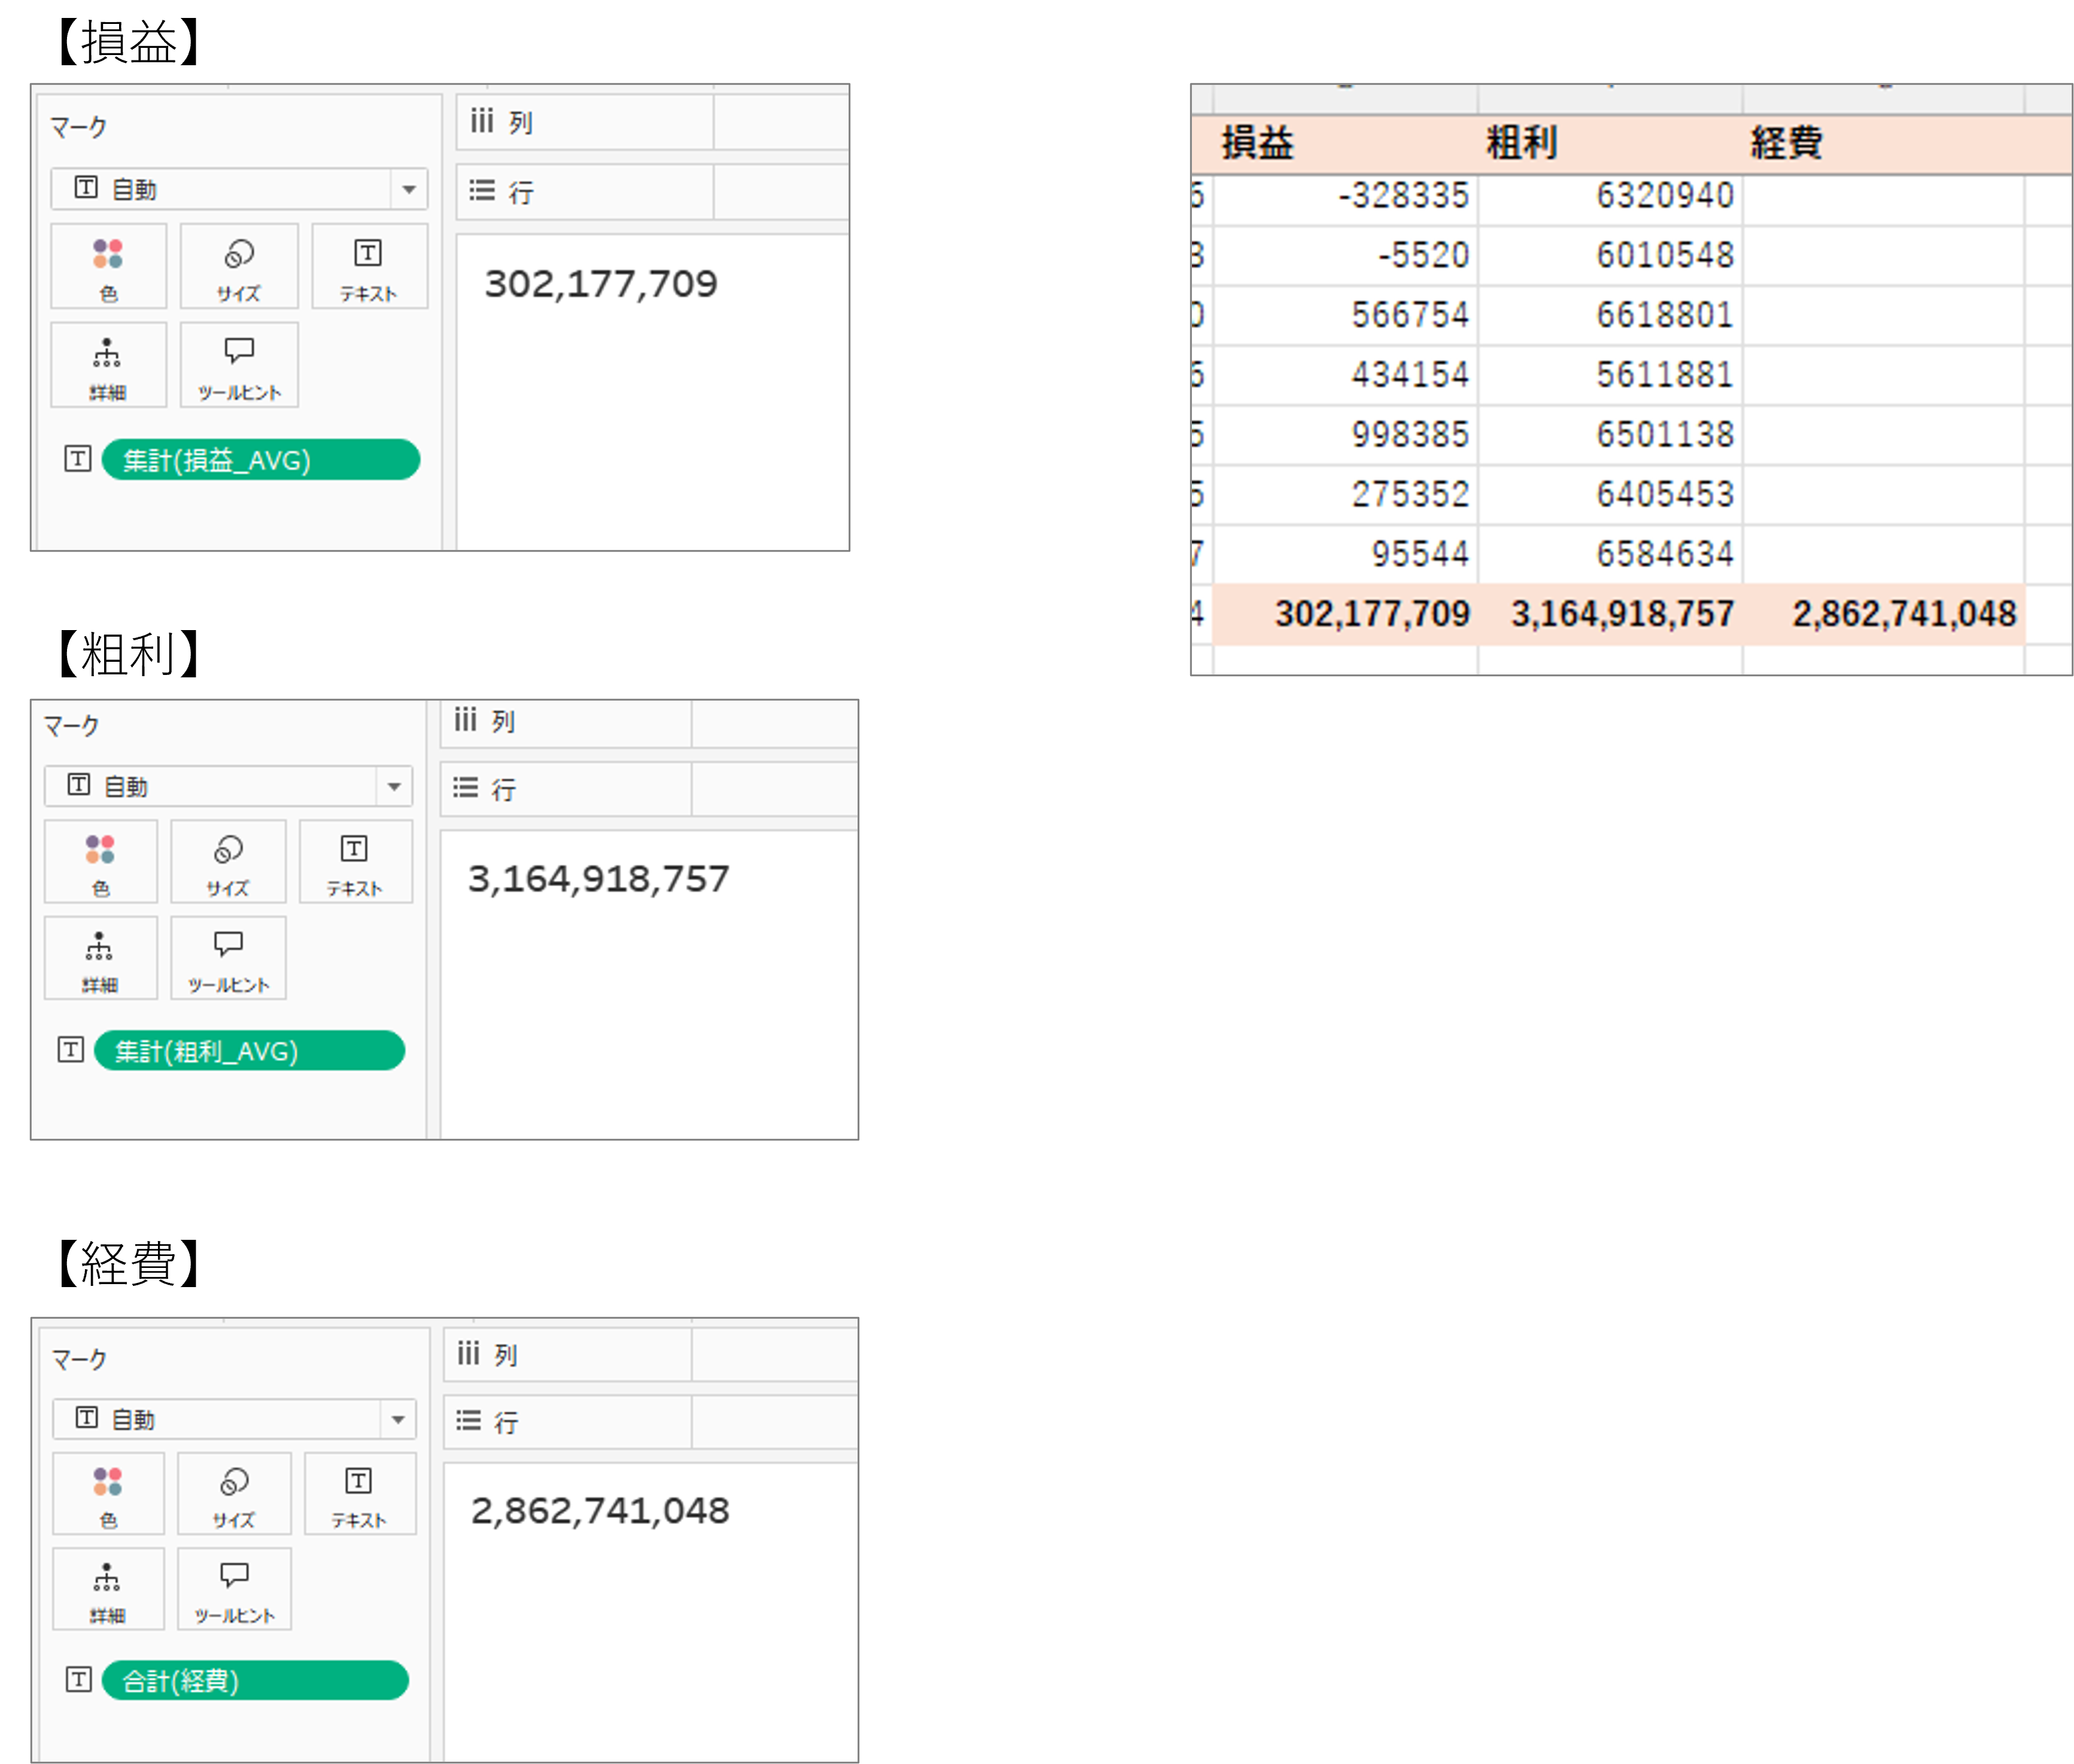
Task: Click cell with 5611881
Action: pyautogui.click(x=1610, y=375)
